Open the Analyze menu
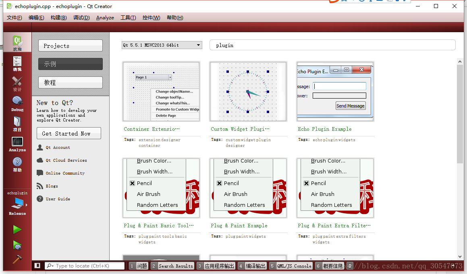The height and width of the screenshot is (274, 467). [105, 18]
